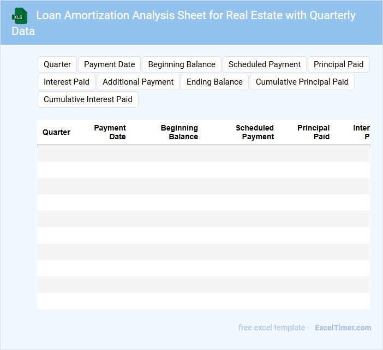Select the Quarter tag chip

(57, 64)
